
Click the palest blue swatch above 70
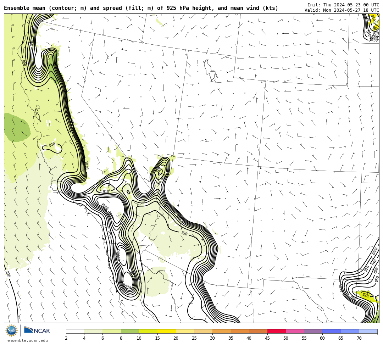(368, 331)
